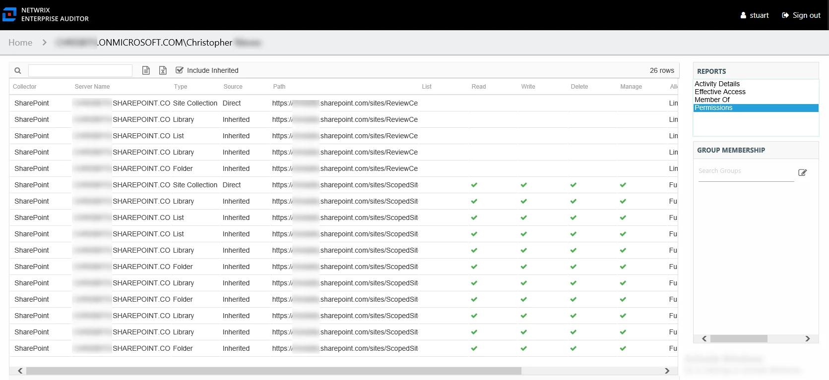Click the Manage checkmark in ScopedSit Site Collection row
The width and height of the screenshot is (829, 380).
[623, 185]
